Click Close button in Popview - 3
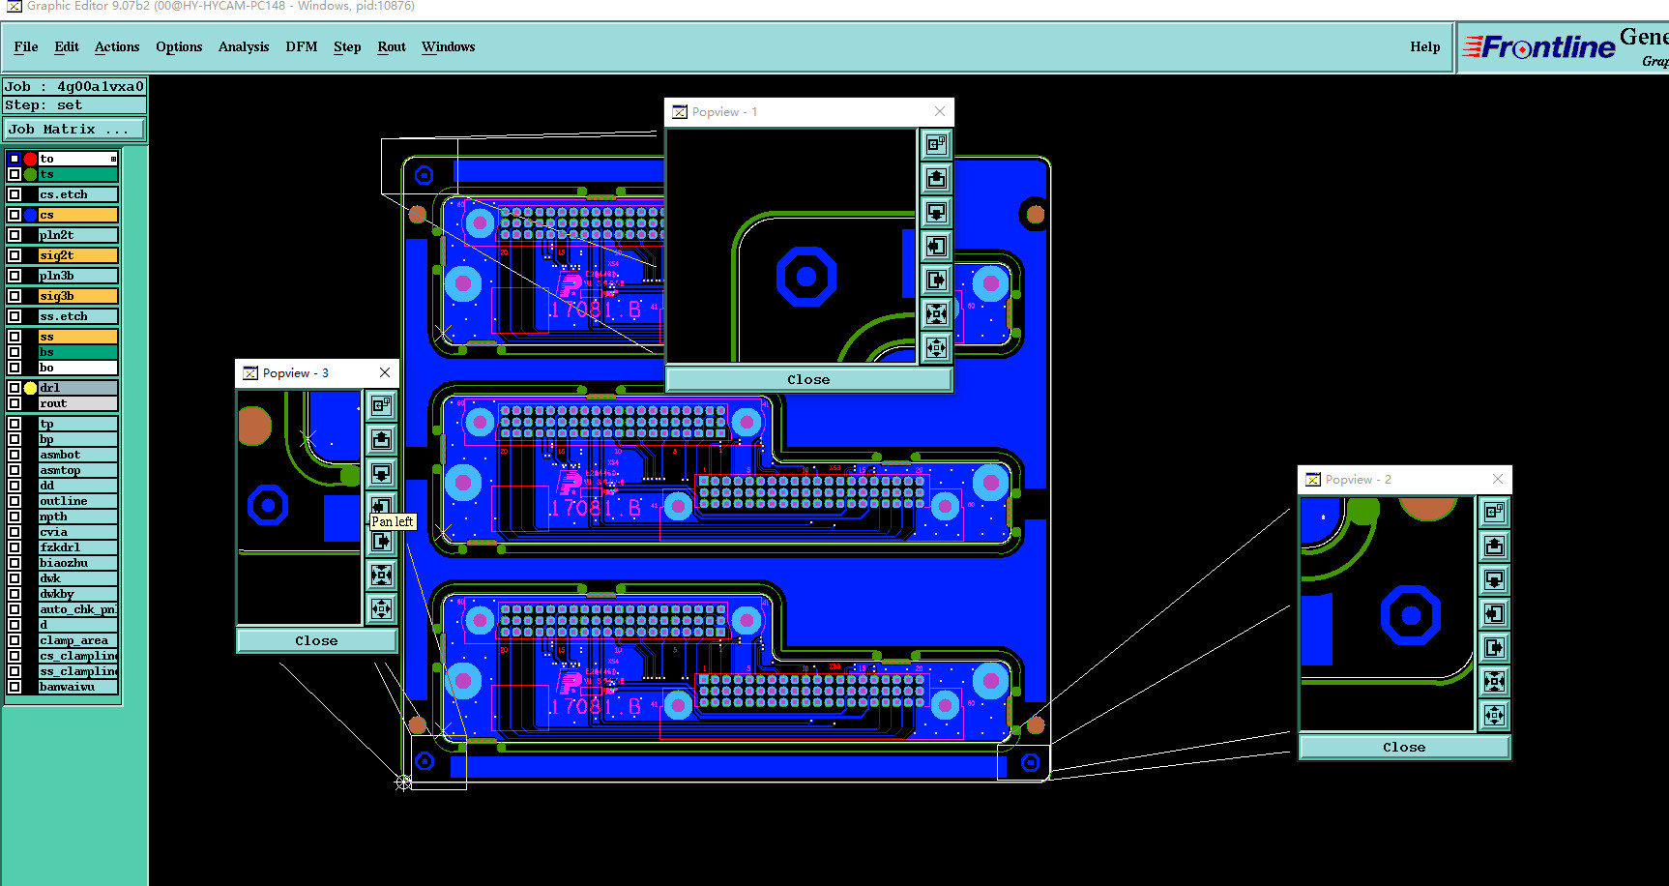Viewport: 1669px width, 886px height. 316,640
